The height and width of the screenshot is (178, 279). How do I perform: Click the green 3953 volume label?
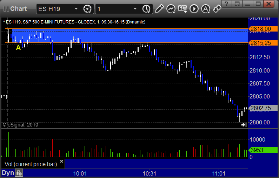coord(263,150)
